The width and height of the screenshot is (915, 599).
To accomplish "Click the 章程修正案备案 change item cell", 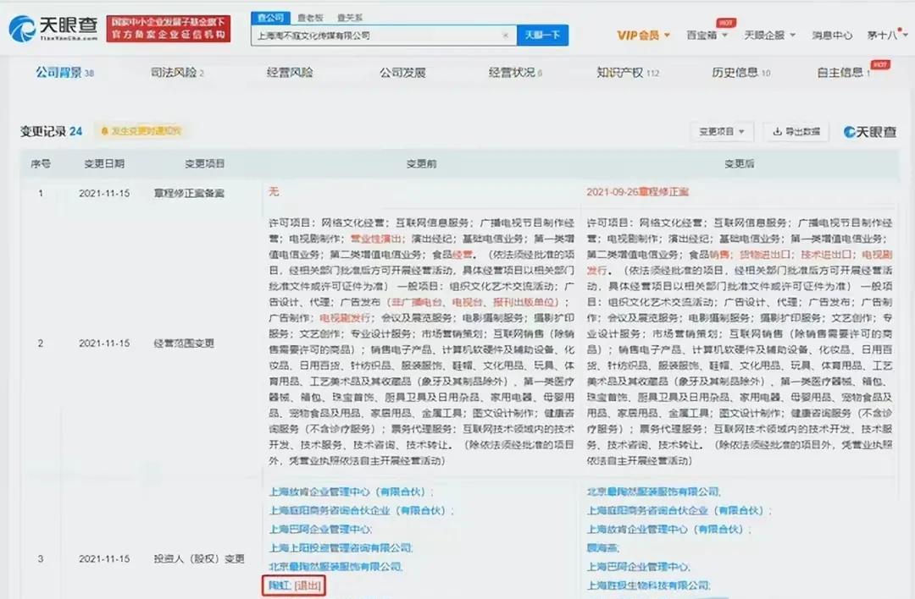I will tap(188, 193).
